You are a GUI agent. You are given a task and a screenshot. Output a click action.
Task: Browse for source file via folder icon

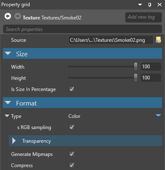[158, 40]
